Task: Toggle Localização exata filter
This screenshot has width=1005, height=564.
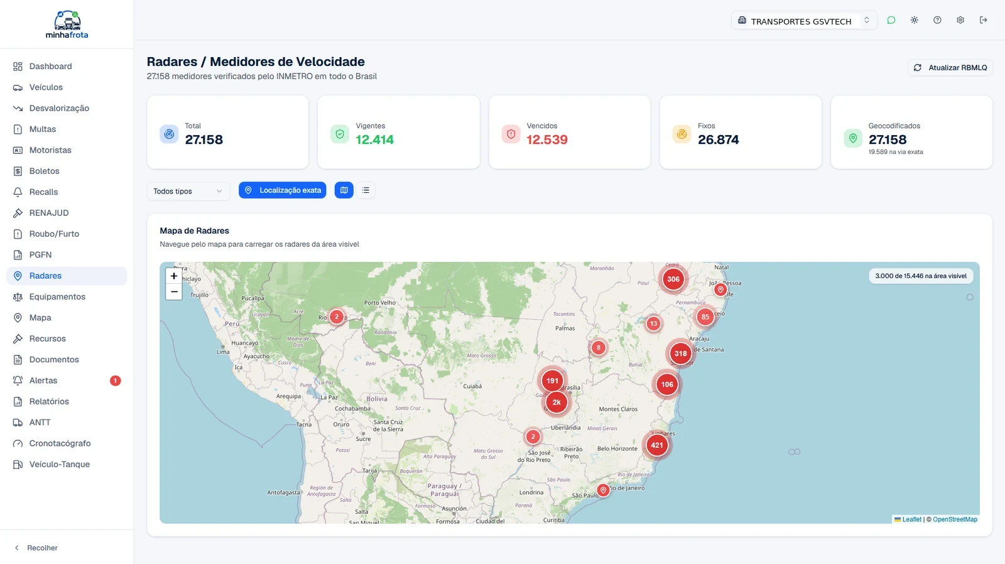Action: 283,190
